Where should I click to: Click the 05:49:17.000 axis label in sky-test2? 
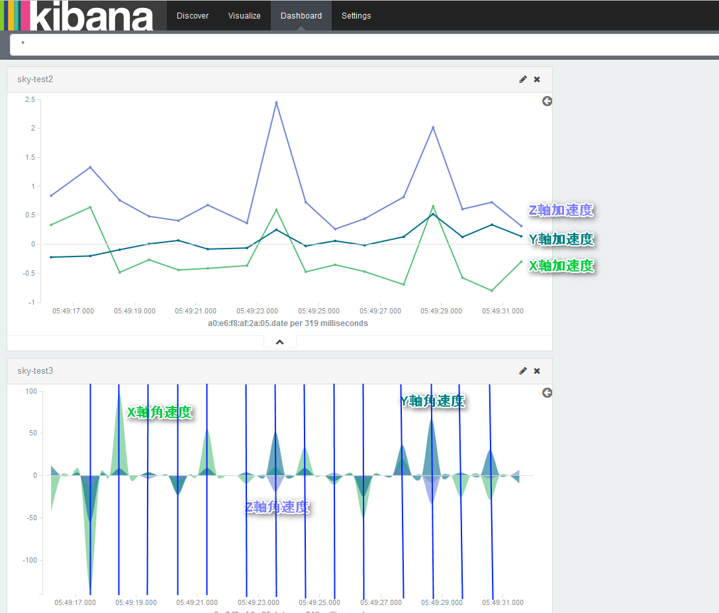pyautogui.click(x=73, y=311)
